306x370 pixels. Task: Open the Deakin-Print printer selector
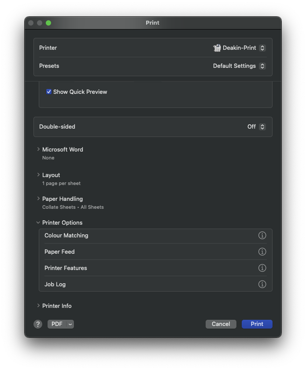point(262,48)
